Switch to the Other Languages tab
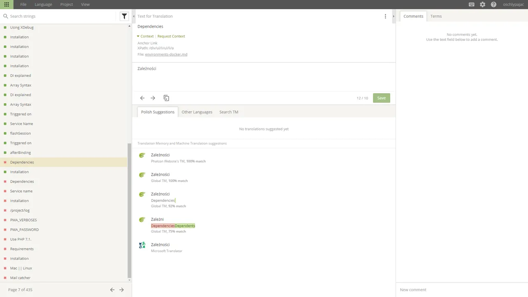Viewport: 528px width, 297px height. (x=197, y=112)
